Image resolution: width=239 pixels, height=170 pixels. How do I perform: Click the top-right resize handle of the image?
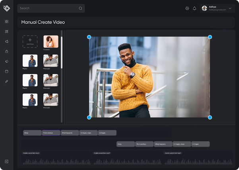[210, 37]
